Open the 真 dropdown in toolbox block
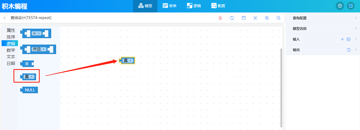The height and width of the screenshot is (130, 360). tap(29, 77)
